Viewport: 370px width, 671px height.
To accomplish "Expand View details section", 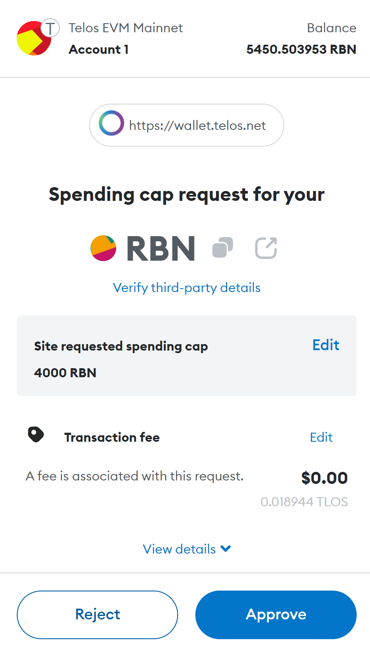I will coord(187,549).
